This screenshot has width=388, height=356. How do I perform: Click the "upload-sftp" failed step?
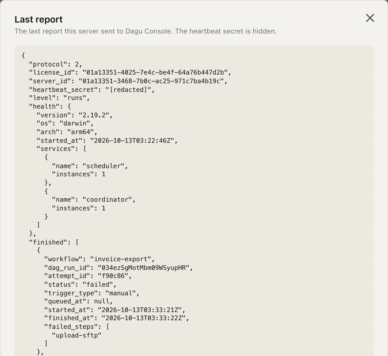click(x=77, y=335)
